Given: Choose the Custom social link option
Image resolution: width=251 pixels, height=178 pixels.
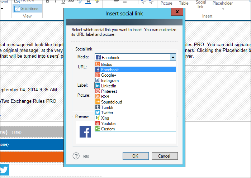Looking at the screenshot, I should tap(108, 129).
